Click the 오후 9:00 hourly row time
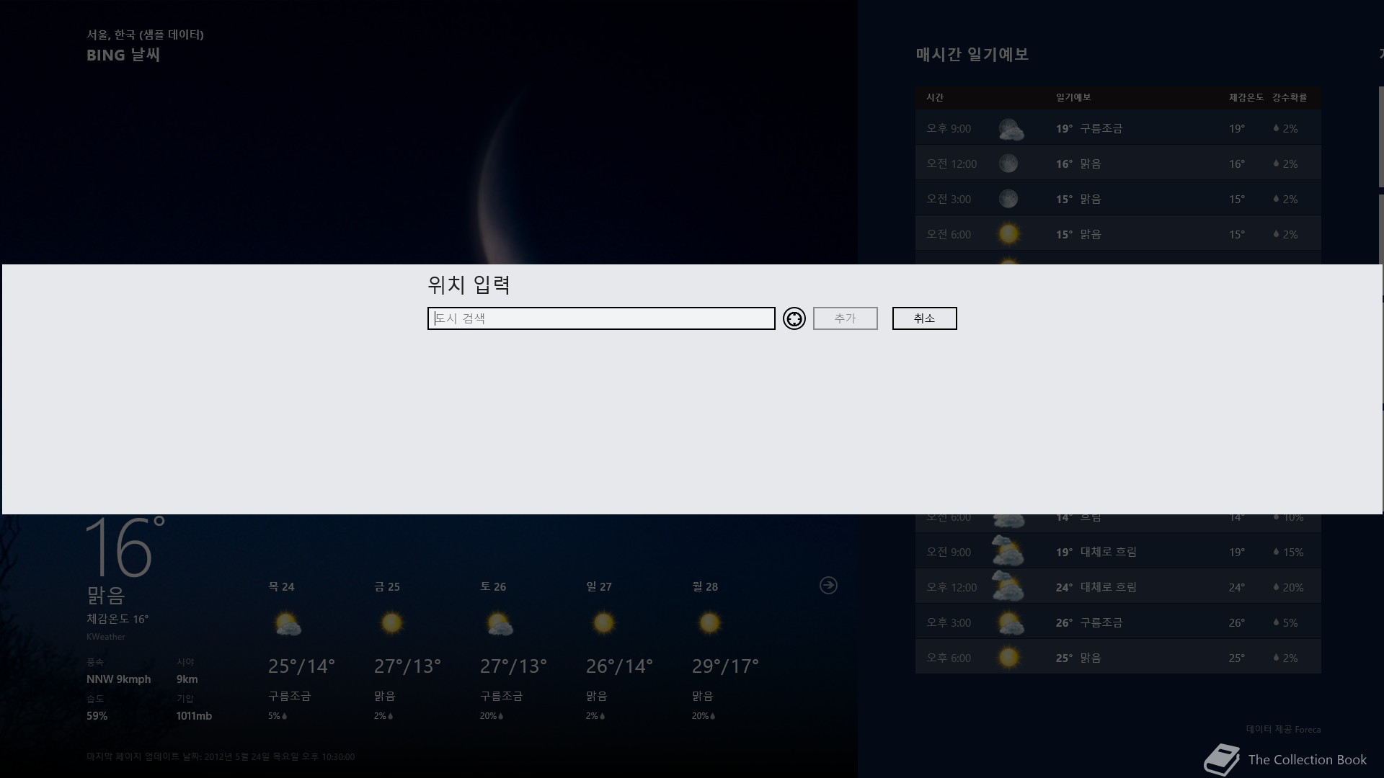The image size is (1384, 778). 949,129
